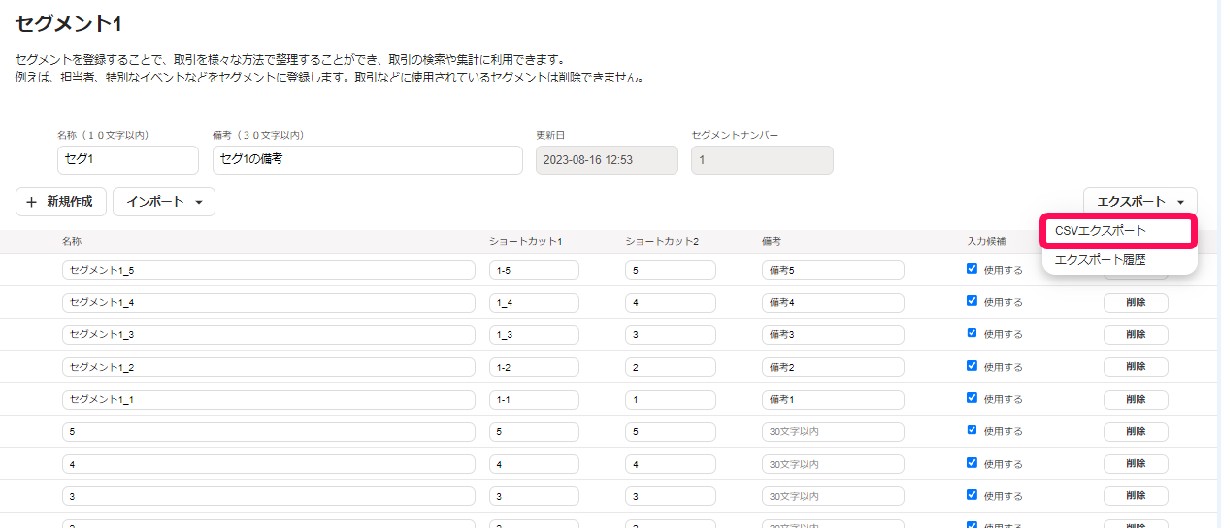Click the 備考3 remarks field
The height and width of the screenshot is (528, 1221).
tap(833, 335)
